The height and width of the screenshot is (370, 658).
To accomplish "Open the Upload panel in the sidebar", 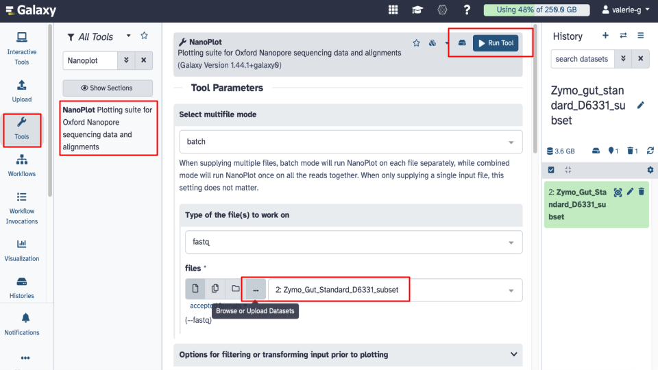I will click(x=22, y=90).
